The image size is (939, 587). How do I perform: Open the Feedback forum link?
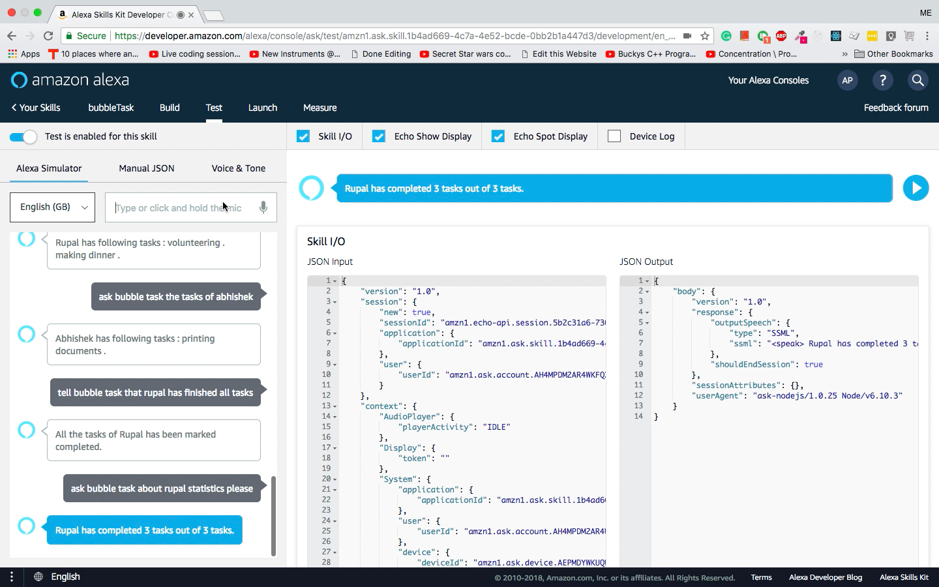(x=896, y=108)
